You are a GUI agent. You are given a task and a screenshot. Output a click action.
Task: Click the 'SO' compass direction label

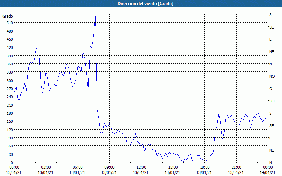(272, 101)
